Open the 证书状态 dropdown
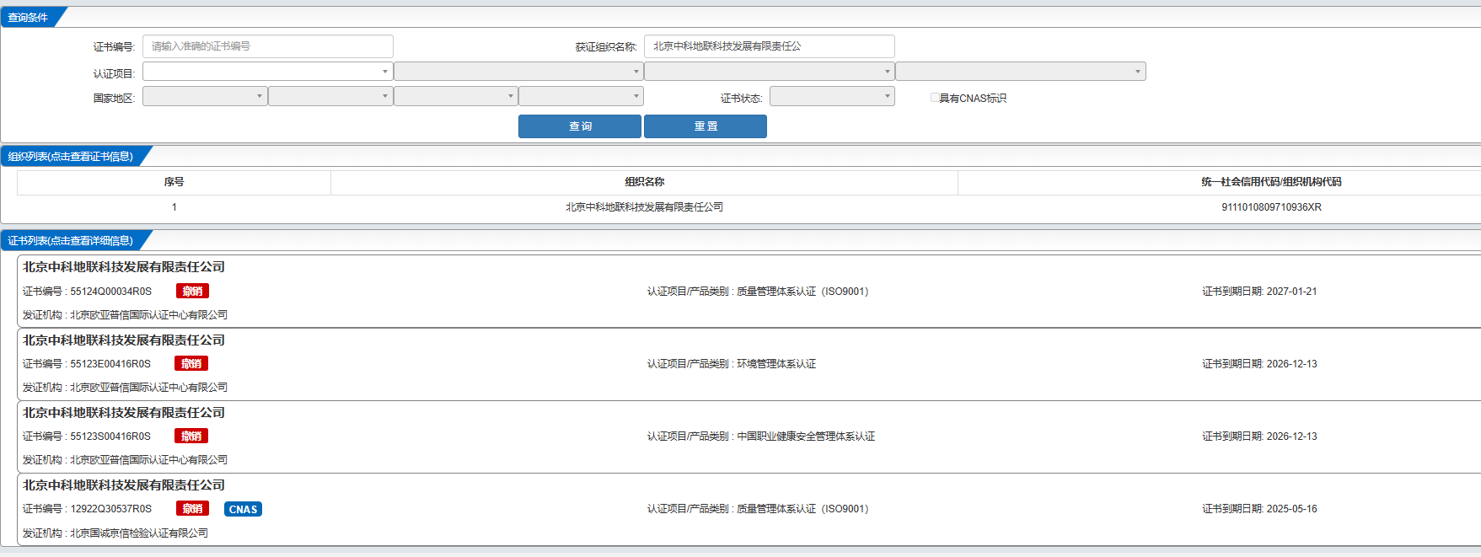1481x557 pixels. click(x=832, y=97)
